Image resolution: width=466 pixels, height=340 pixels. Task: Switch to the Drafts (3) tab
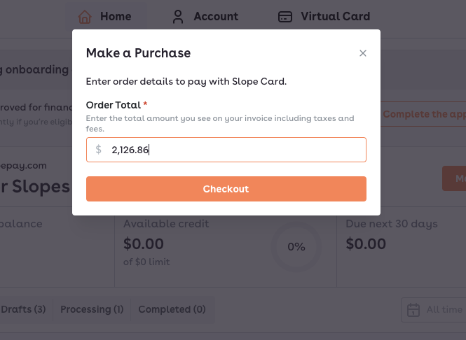pos(22,309)
